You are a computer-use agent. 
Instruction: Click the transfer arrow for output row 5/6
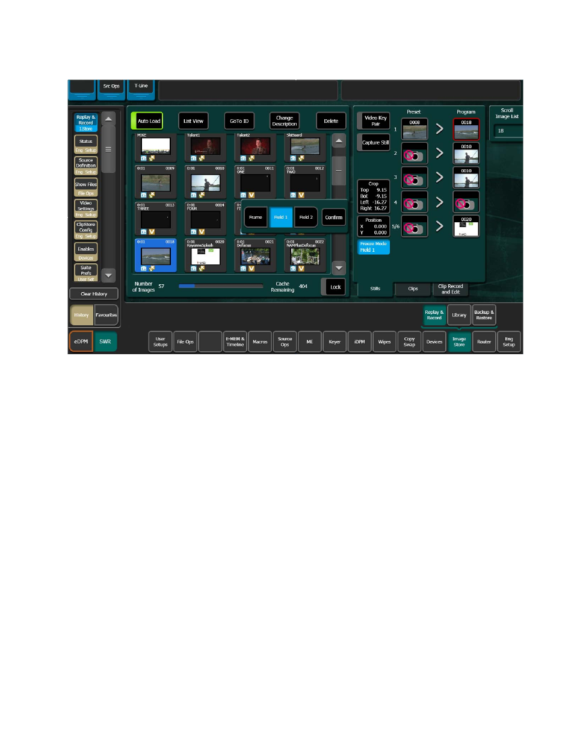pyautogui.click(x=440, y=227)
